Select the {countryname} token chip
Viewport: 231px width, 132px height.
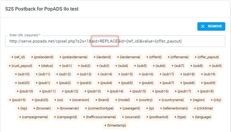click(x=171, y=100)
